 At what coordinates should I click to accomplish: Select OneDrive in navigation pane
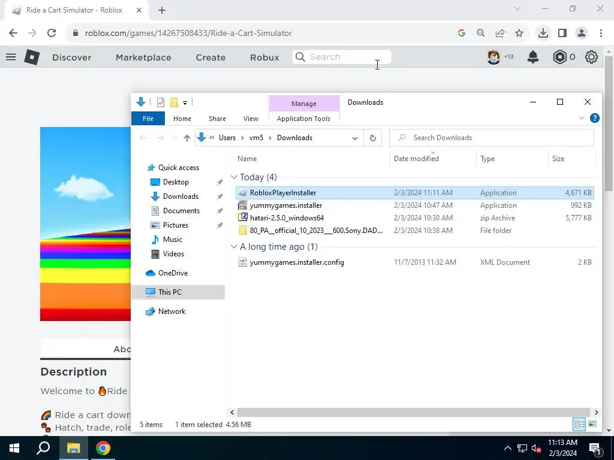[173, 273]
